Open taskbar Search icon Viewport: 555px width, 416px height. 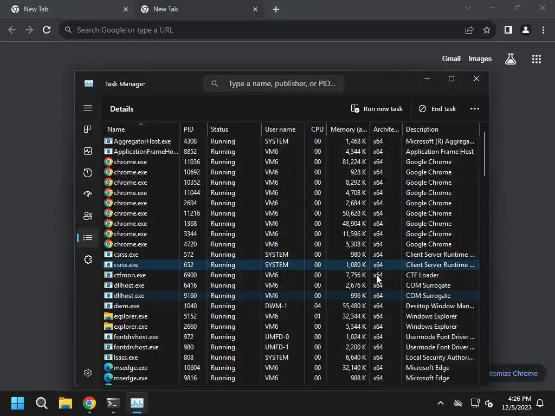point(41,403)
